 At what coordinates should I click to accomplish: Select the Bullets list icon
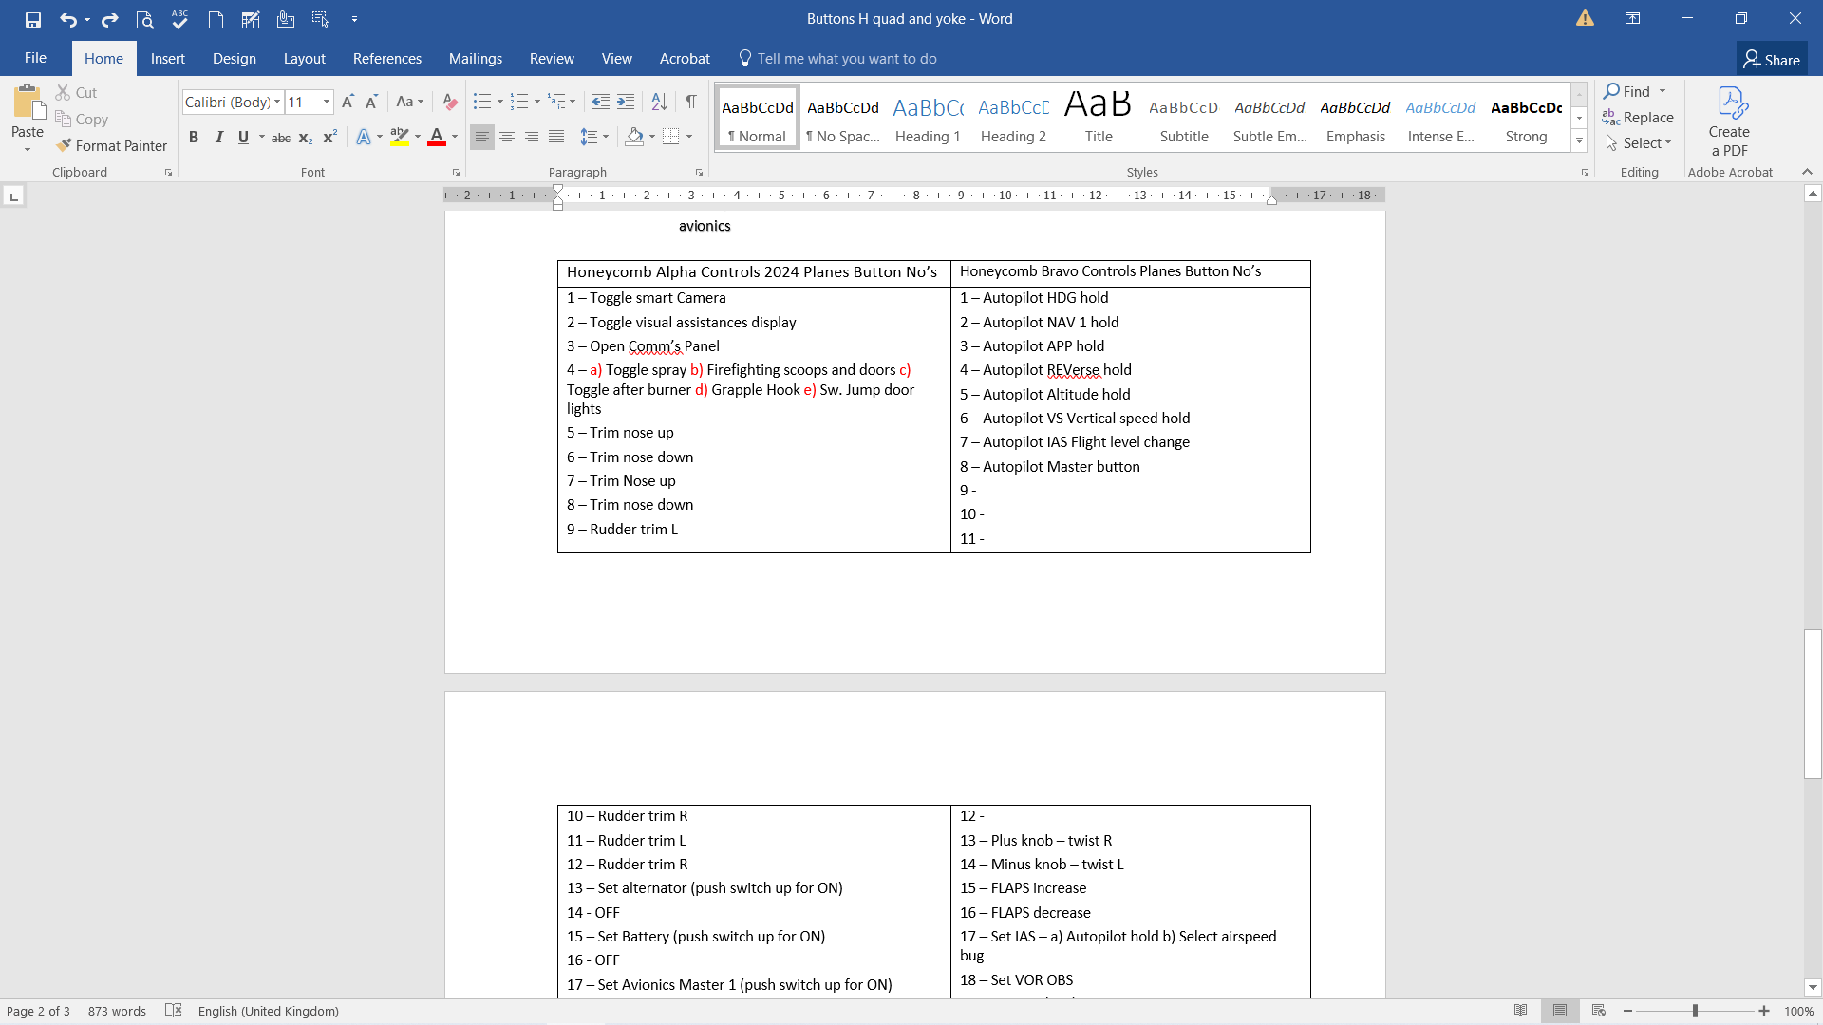[482, 102]
